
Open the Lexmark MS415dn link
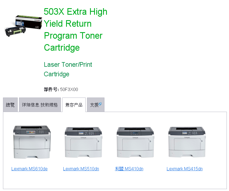(x=185, y=169)
